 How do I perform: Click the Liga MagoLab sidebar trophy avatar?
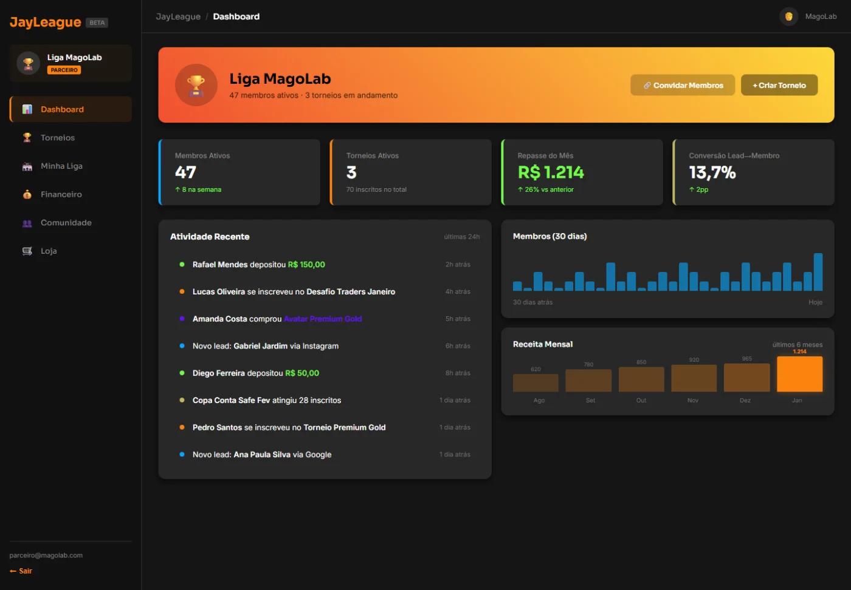point(28,63)
